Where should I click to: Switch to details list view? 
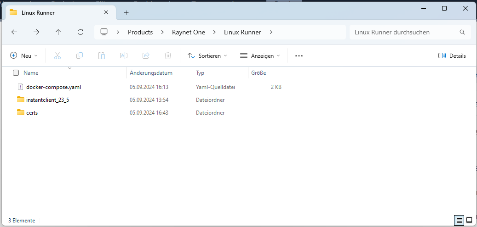coord(459,220)
